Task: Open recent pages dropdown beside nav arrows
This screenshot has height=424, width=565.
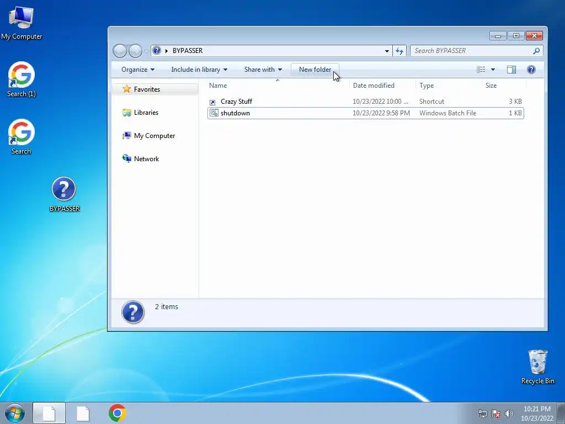Action: [x=146, y=51]
